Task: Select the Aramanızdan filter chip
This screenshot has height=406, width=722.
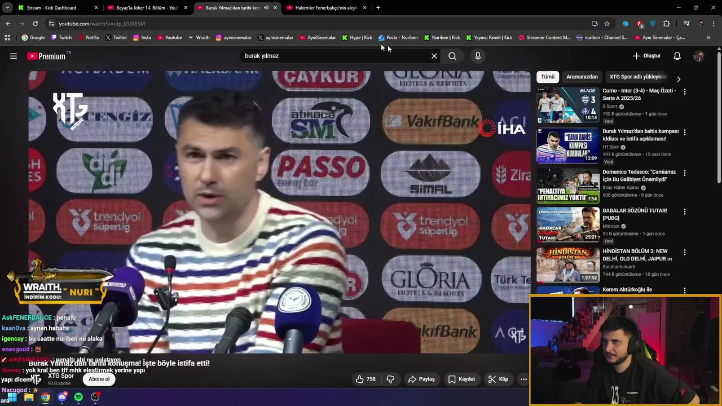Action: pyautogui.click(x=582, y=77)
